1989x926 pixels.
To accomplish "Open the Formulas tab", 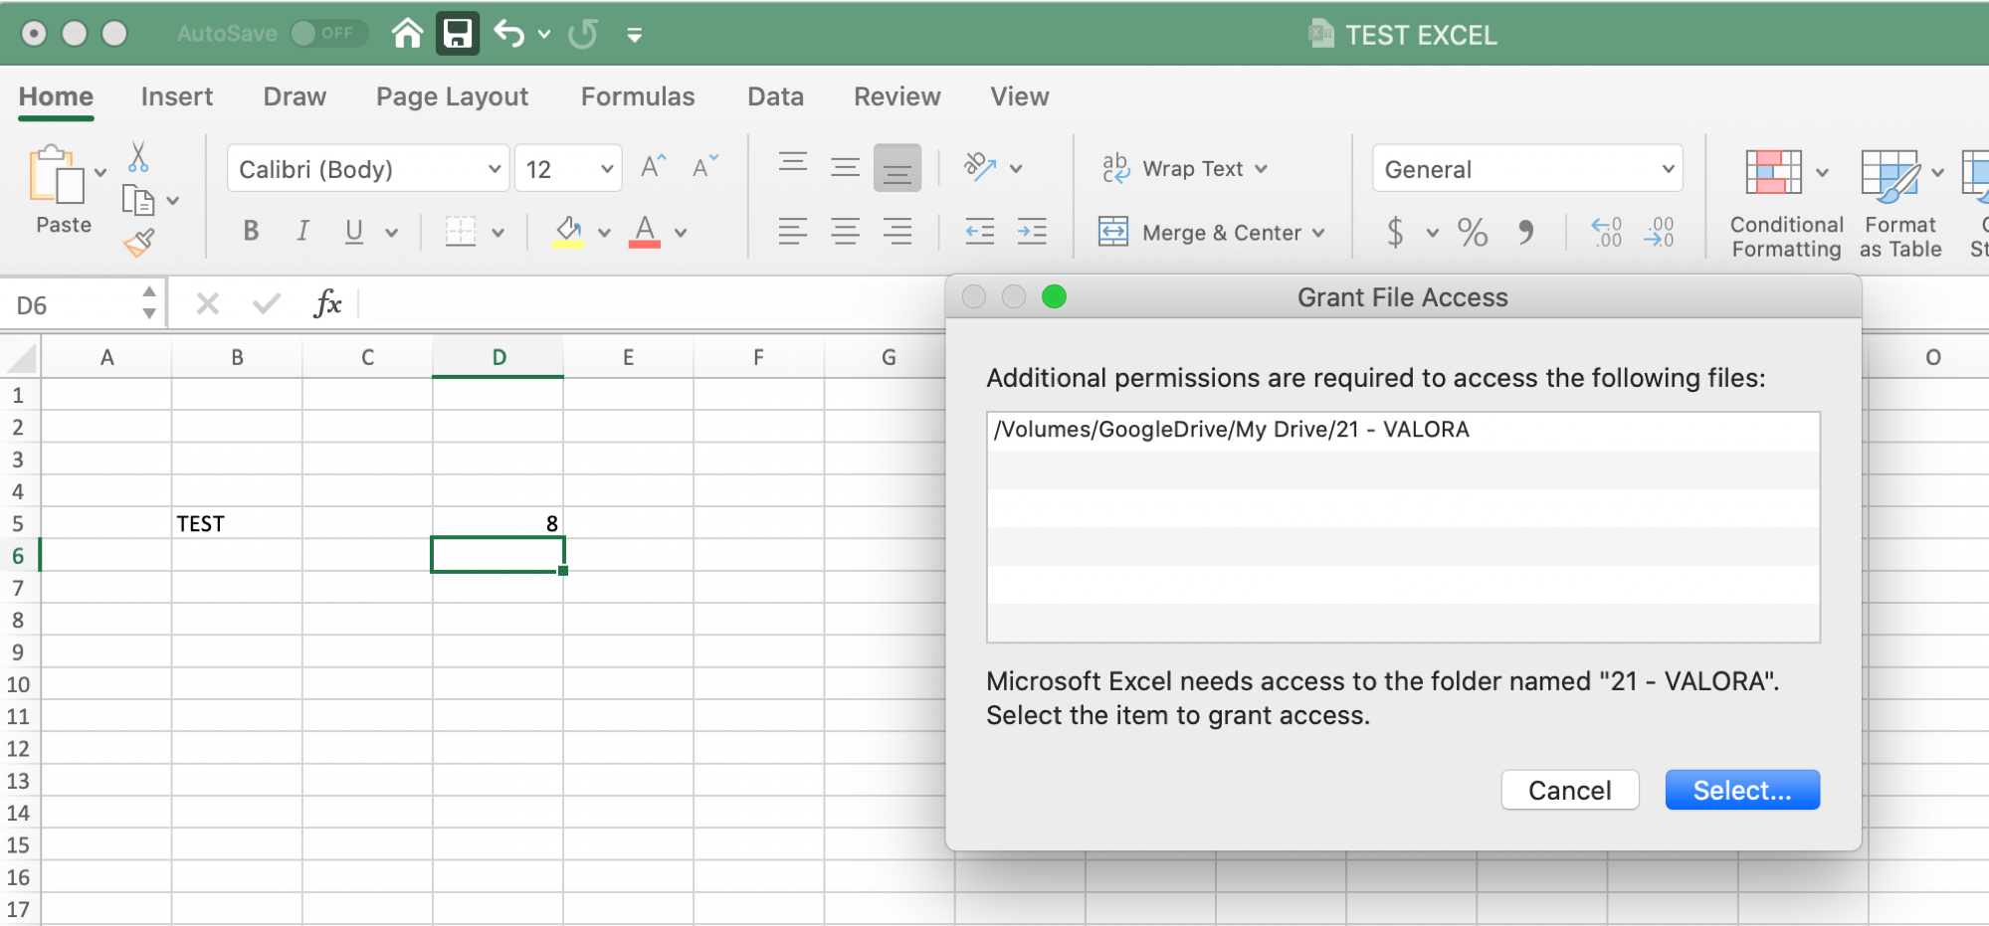I will pyautogui.click(x=638, y=96).
